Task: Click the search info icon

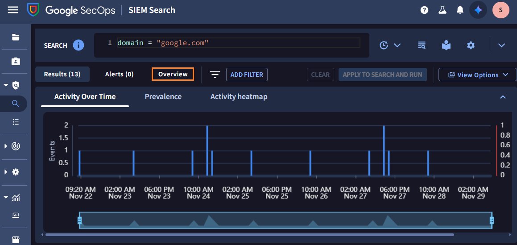Action: coord(79,45)
